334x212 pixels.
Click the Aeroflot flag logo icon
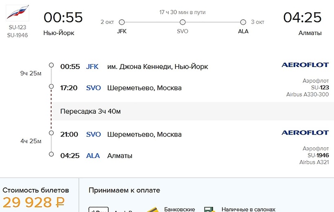click(x=18, y=12)
